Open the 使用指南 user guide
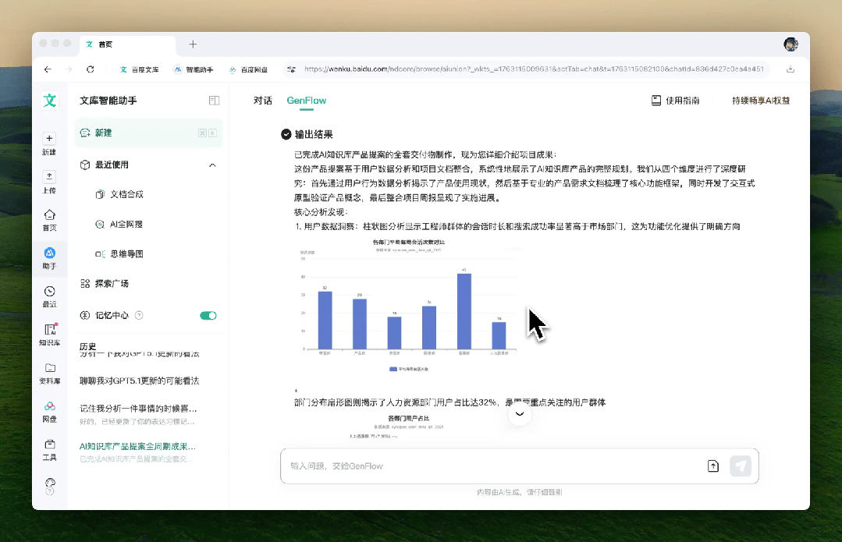This screenshot has width=842, height=542. [673, 101]
